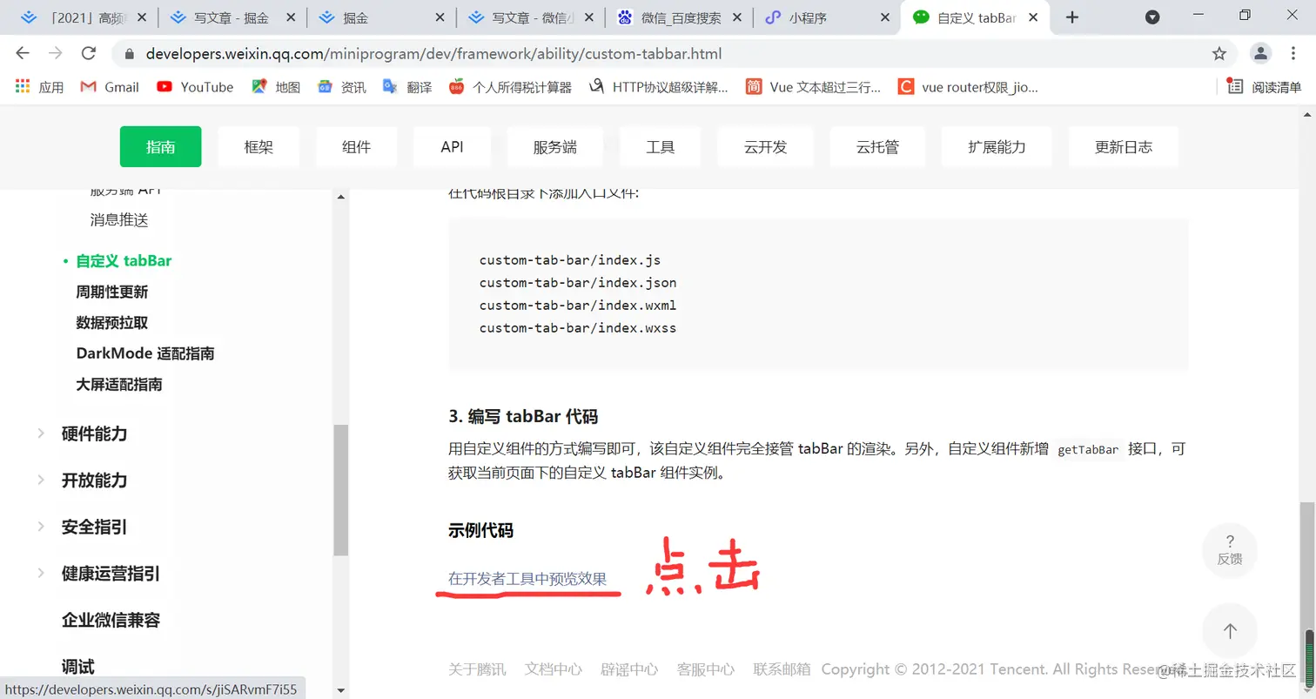The width and height of the screenshot is (1316, 699).
Task: Click the browser forward arrow
Action: [55, 53]
